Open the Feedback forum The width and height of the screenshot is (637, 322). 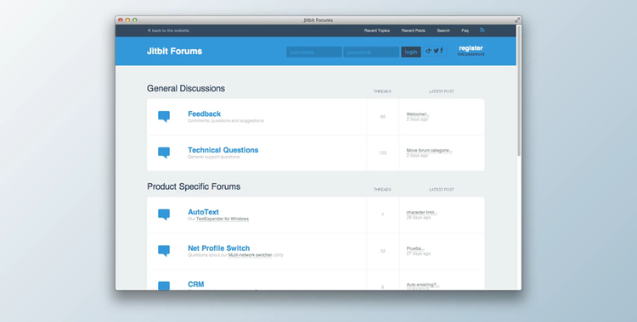point(205,114)
